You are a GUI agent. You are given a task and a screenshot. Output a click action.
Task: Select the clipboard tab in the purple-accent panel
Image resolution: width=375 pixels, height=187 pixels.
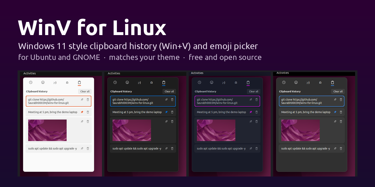tap(248, 83)
